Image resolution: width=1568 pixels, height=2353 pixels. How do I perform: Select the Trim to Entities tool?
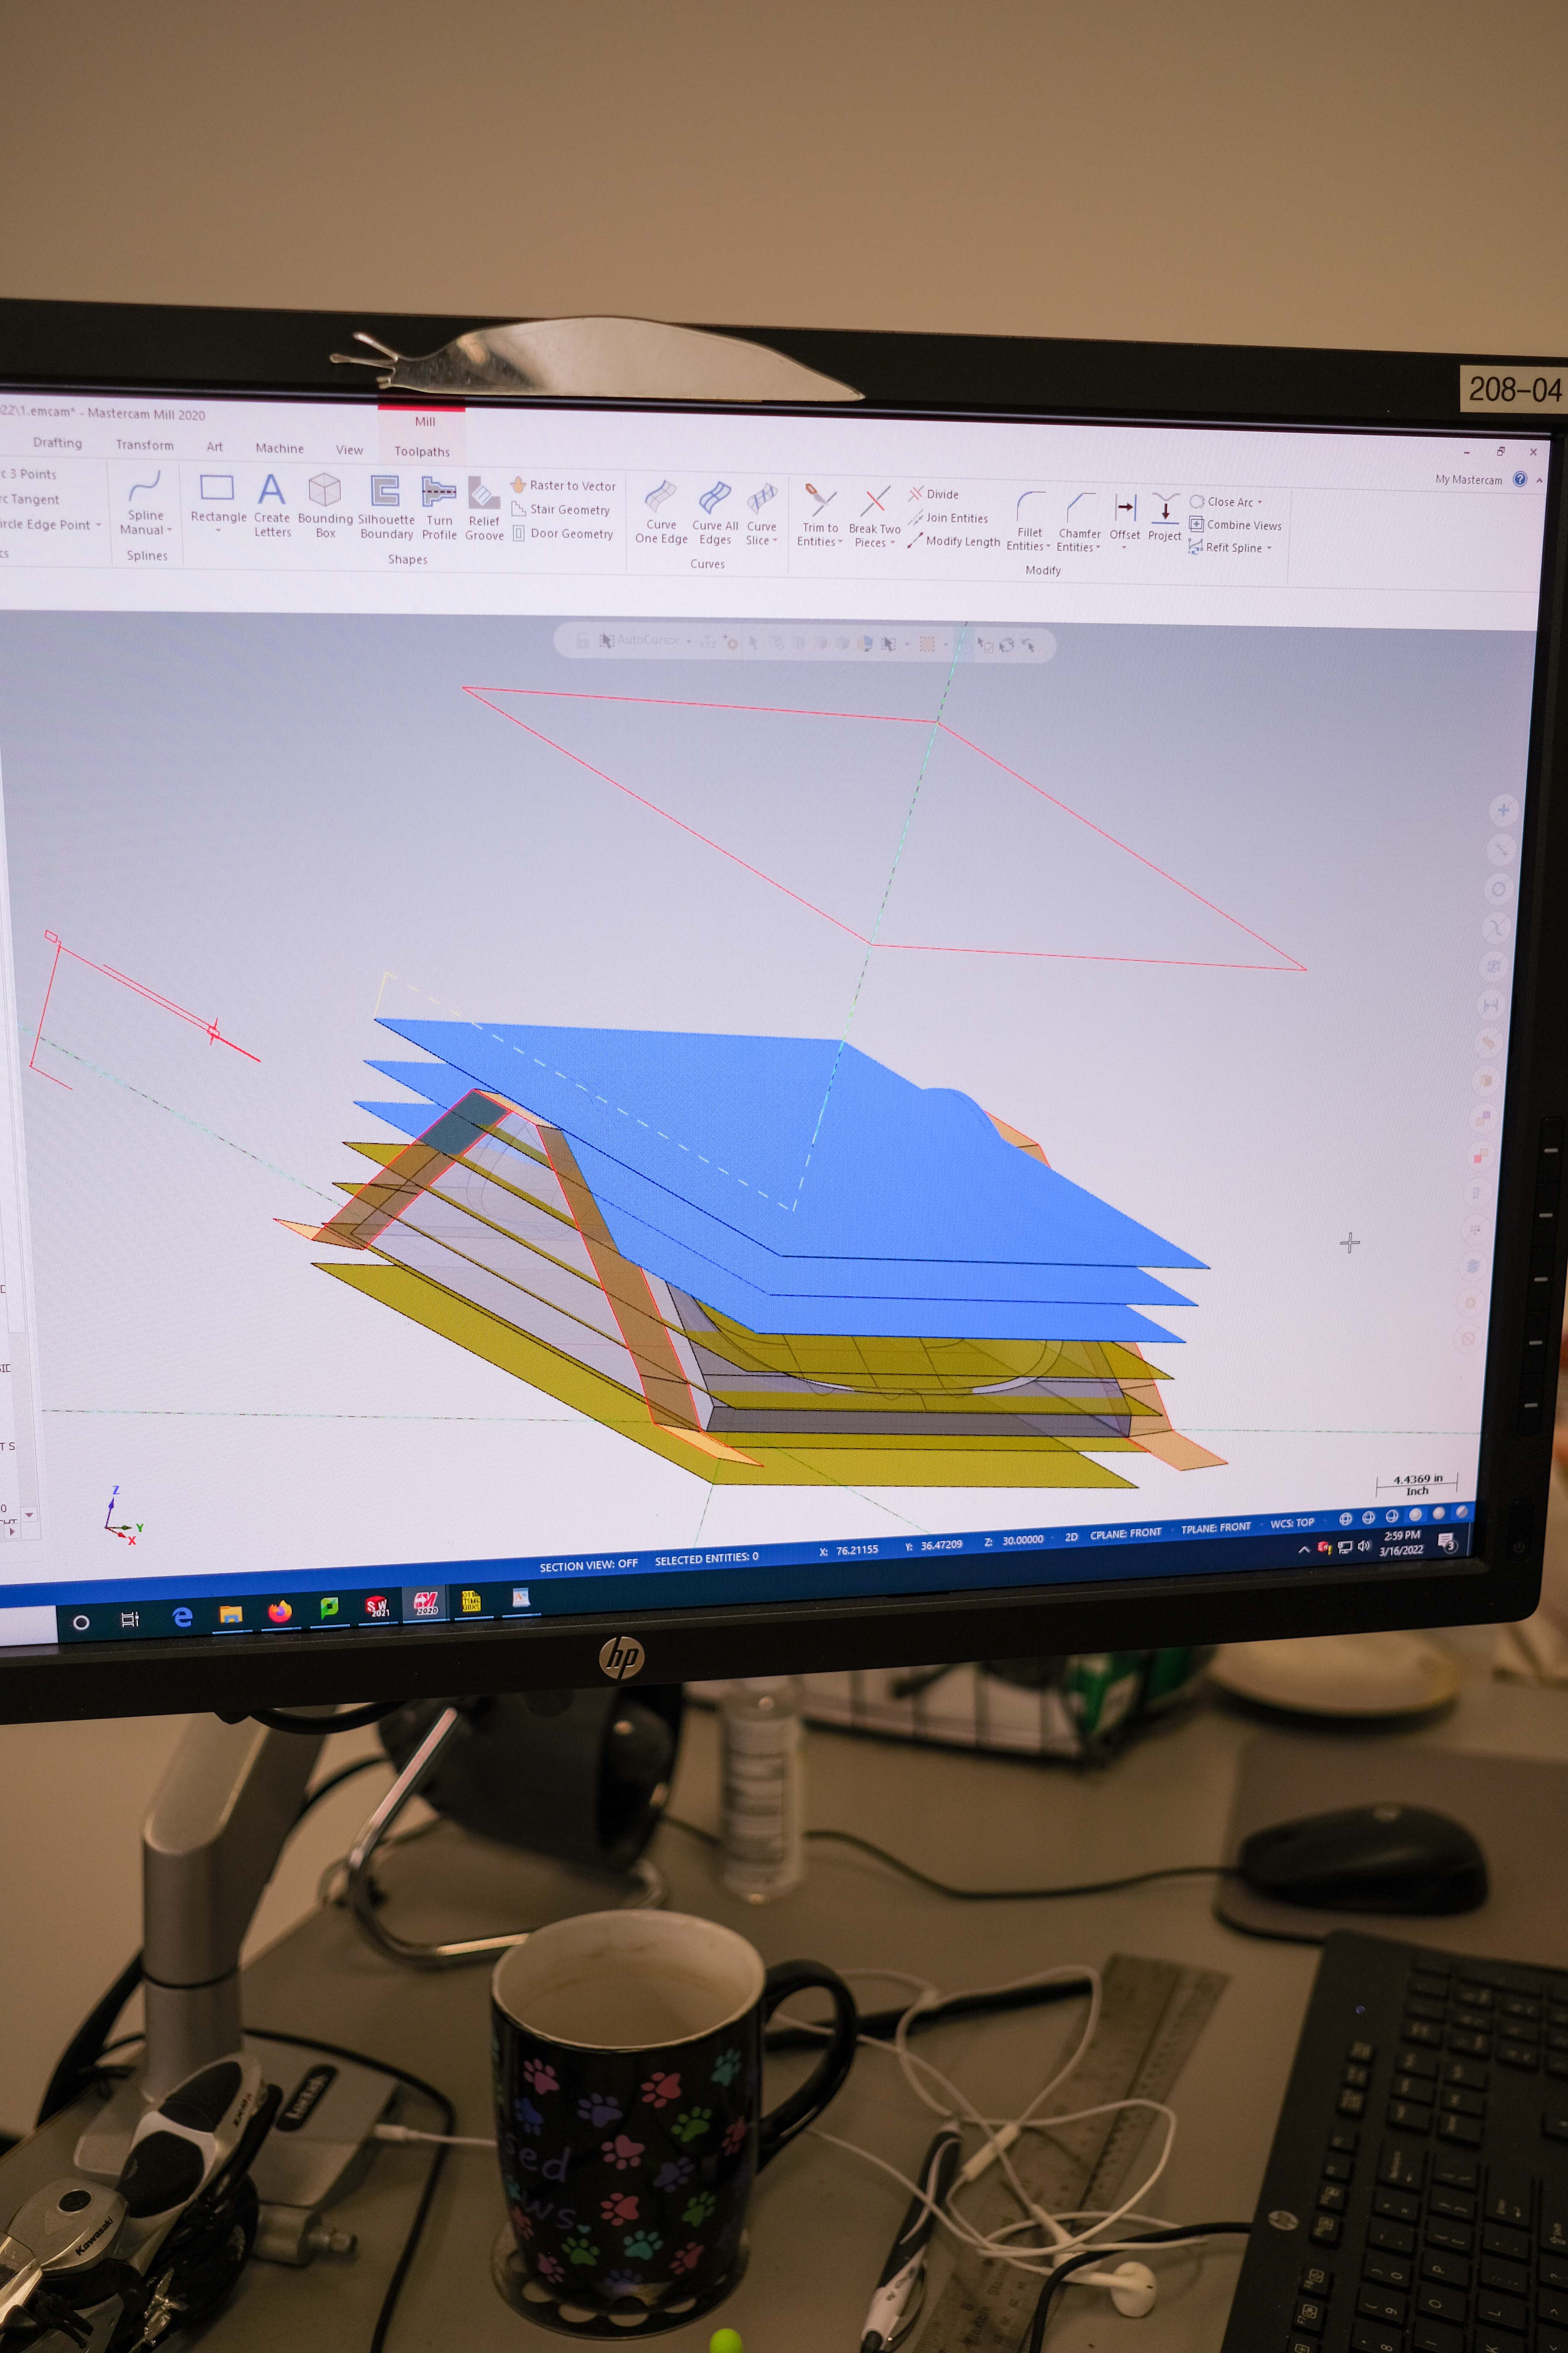pos(820,515)
